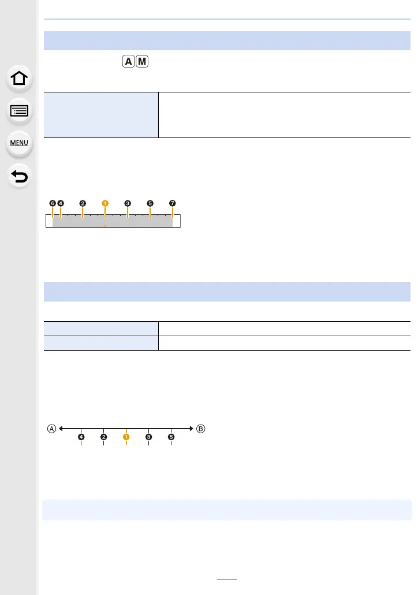Open the table of contents list icon
This screenshot has width=418, height=595.
(19, 111)
